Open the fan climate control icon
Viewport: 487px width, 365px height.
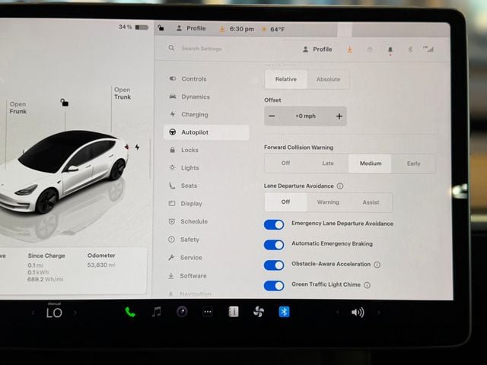(259, 312)
